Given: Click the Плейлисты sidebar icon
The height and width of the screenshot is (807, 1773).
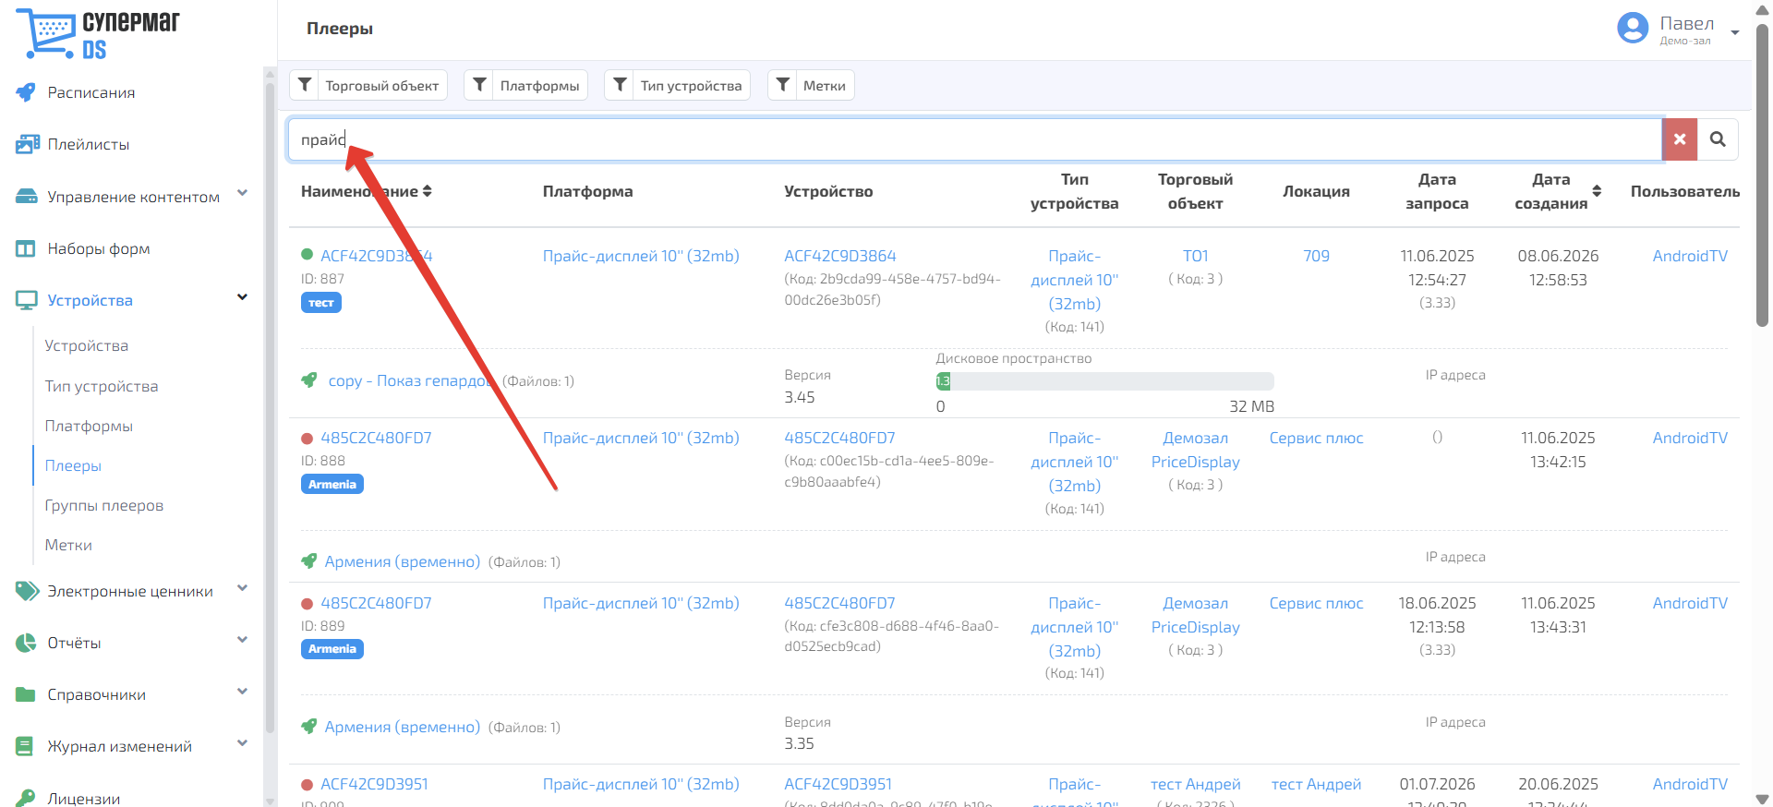Looking at the screenshot, I should pyautogui.click(x=27, y=144).
